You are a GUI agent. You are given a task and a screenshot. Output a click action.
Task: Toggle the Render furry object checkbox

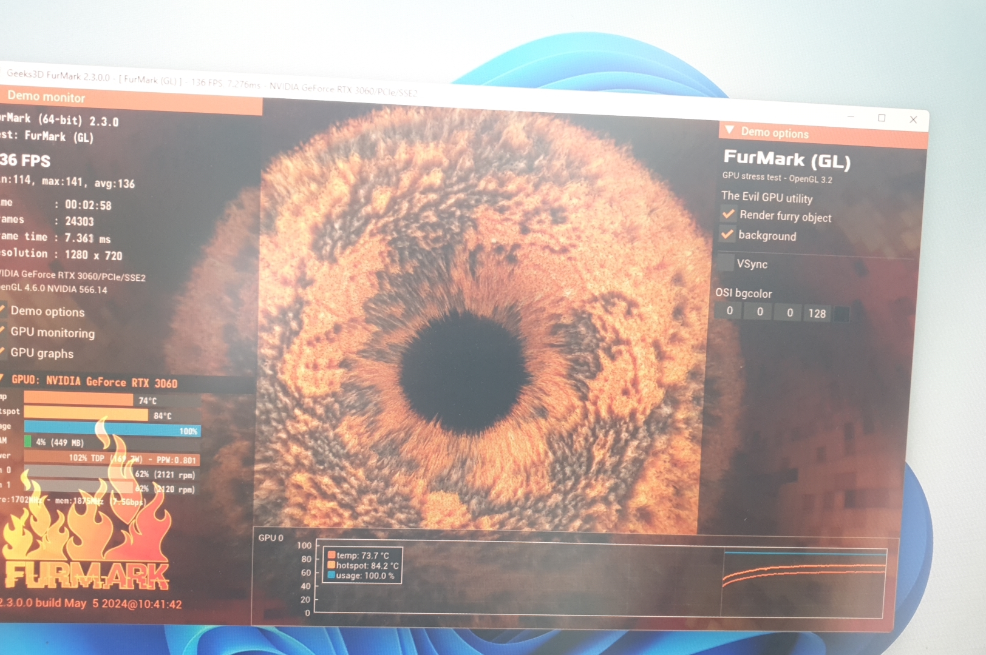(x=728, y=214)
